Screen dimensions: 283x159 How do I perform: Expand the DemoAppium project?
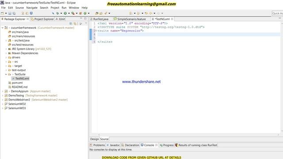click(3, 91)
